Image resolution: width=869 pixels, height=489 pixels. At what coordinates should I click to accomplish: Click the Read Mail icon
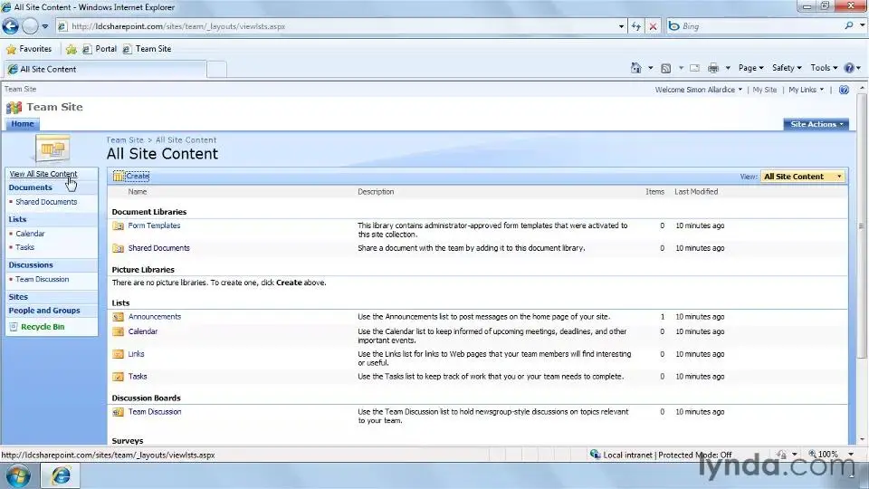click(694, 68)
